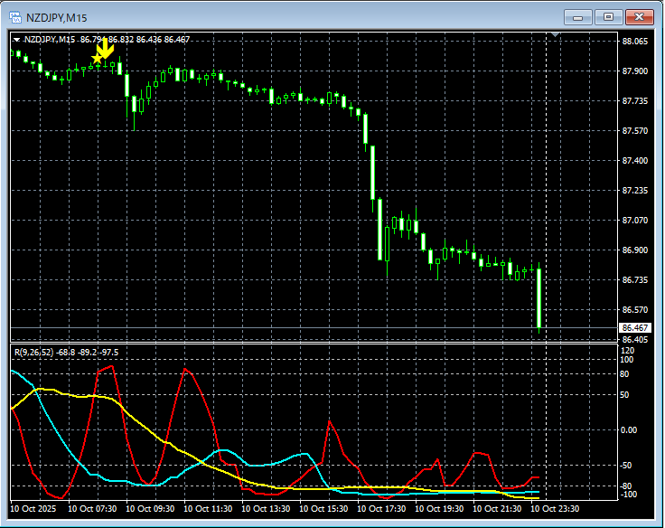Viewport: 665px width, 528px height.
Task: Click the 10 Oct 23:30 time label
Action: pos(555,509)
